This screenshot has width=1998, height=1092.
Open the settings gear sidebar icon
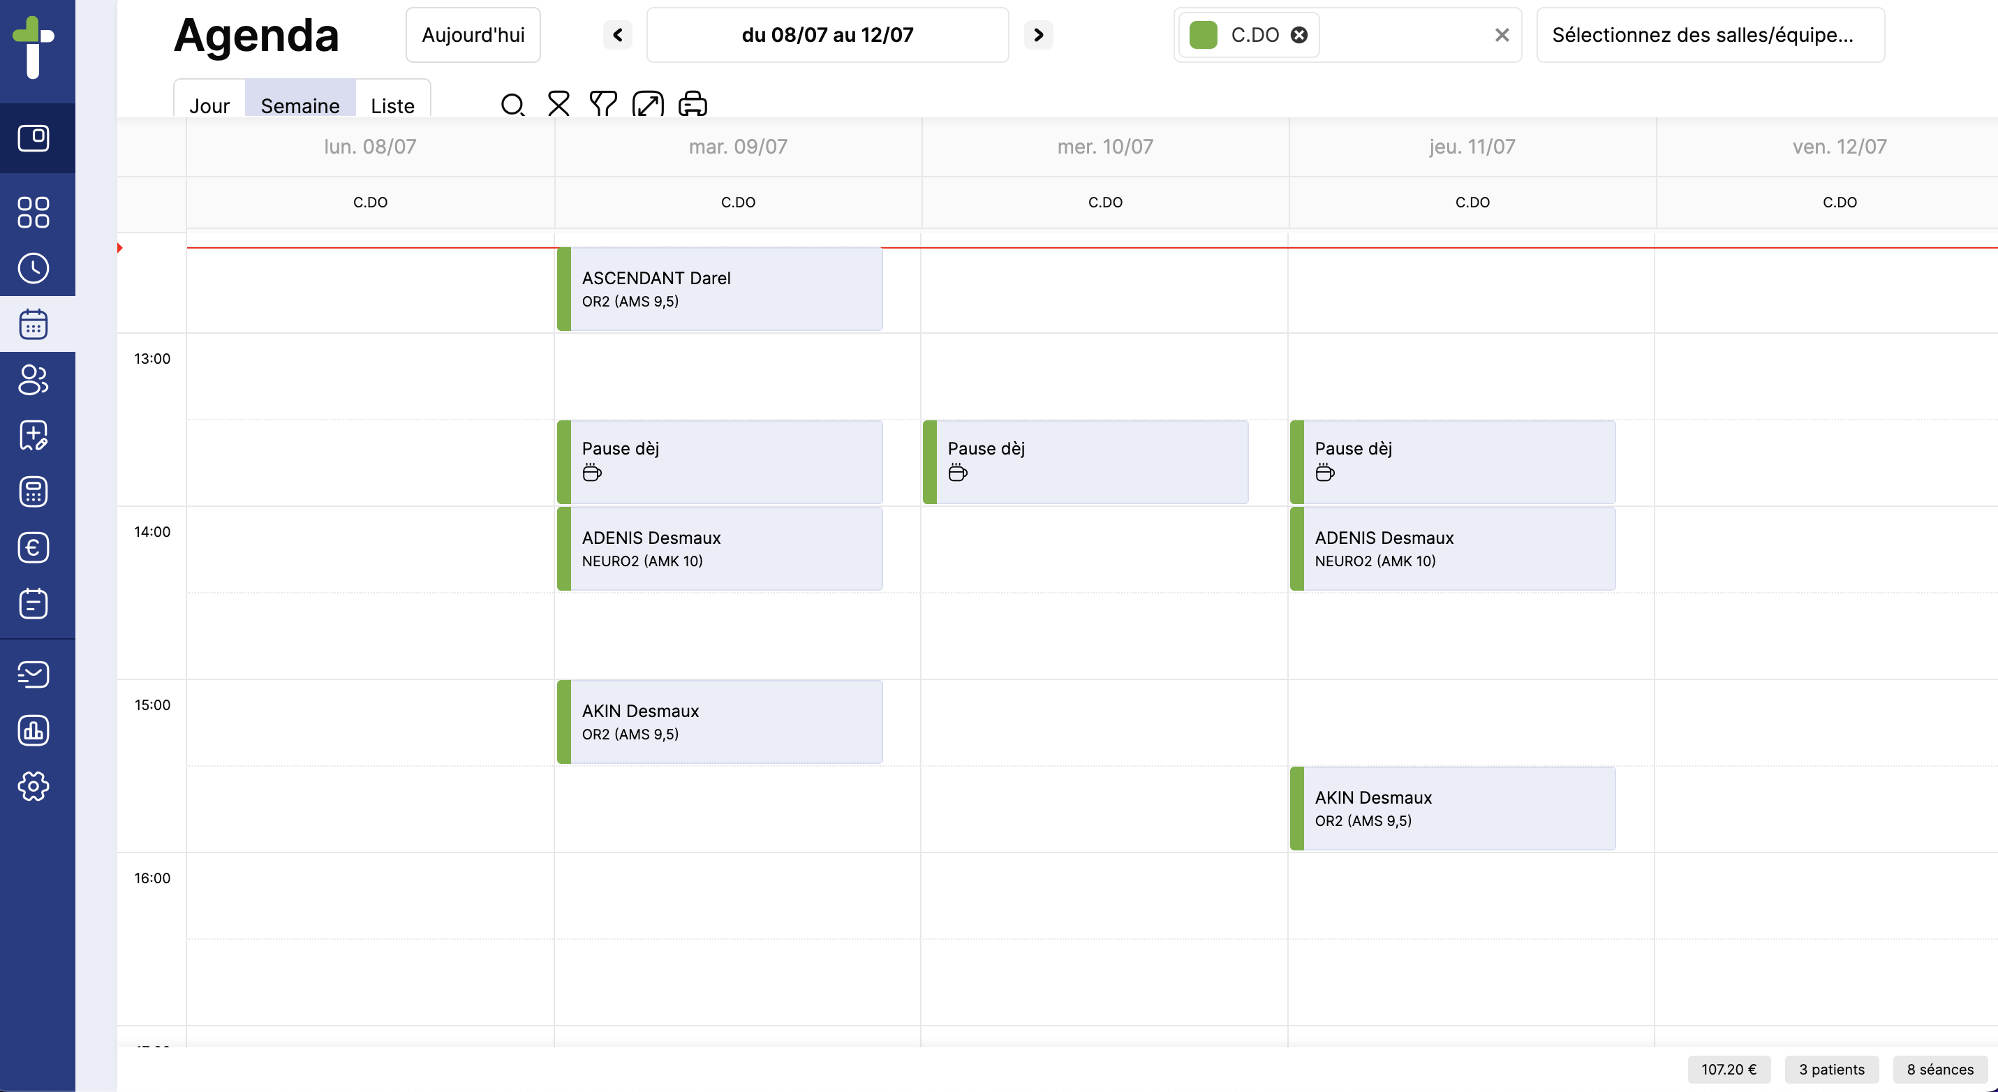(34, 786)
